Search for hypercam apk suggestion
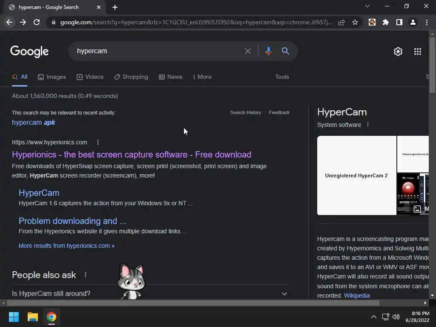The width and height of the screenshot is (436, 327). [x=34, y=122]
